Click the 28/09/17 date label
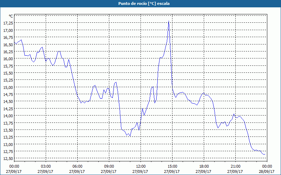 [267, 171]
